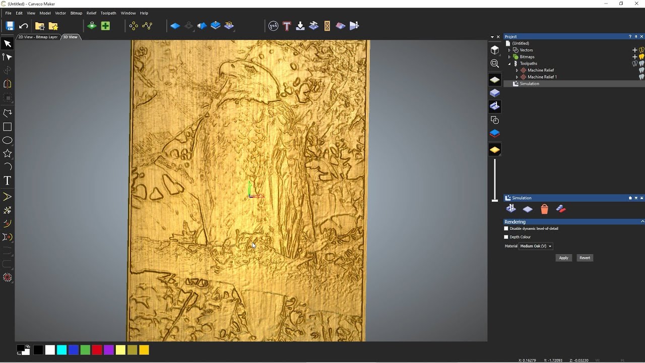Click the magnifier zoom icon beside viewport

pos(495,64)
